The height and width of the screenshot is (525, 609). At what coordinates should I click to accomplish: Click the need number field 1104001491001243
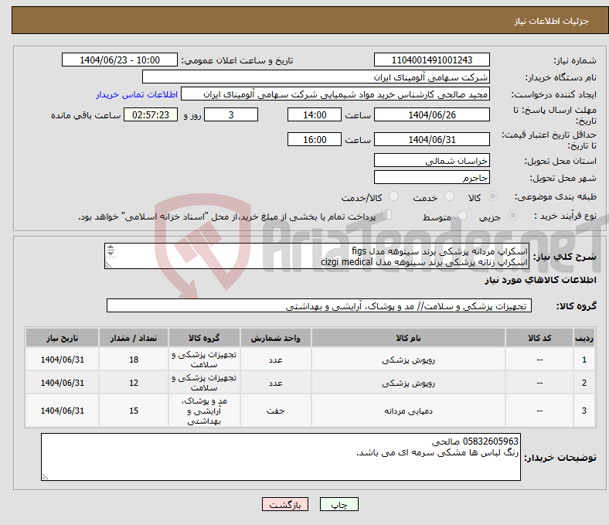click(x=431, y=60)
